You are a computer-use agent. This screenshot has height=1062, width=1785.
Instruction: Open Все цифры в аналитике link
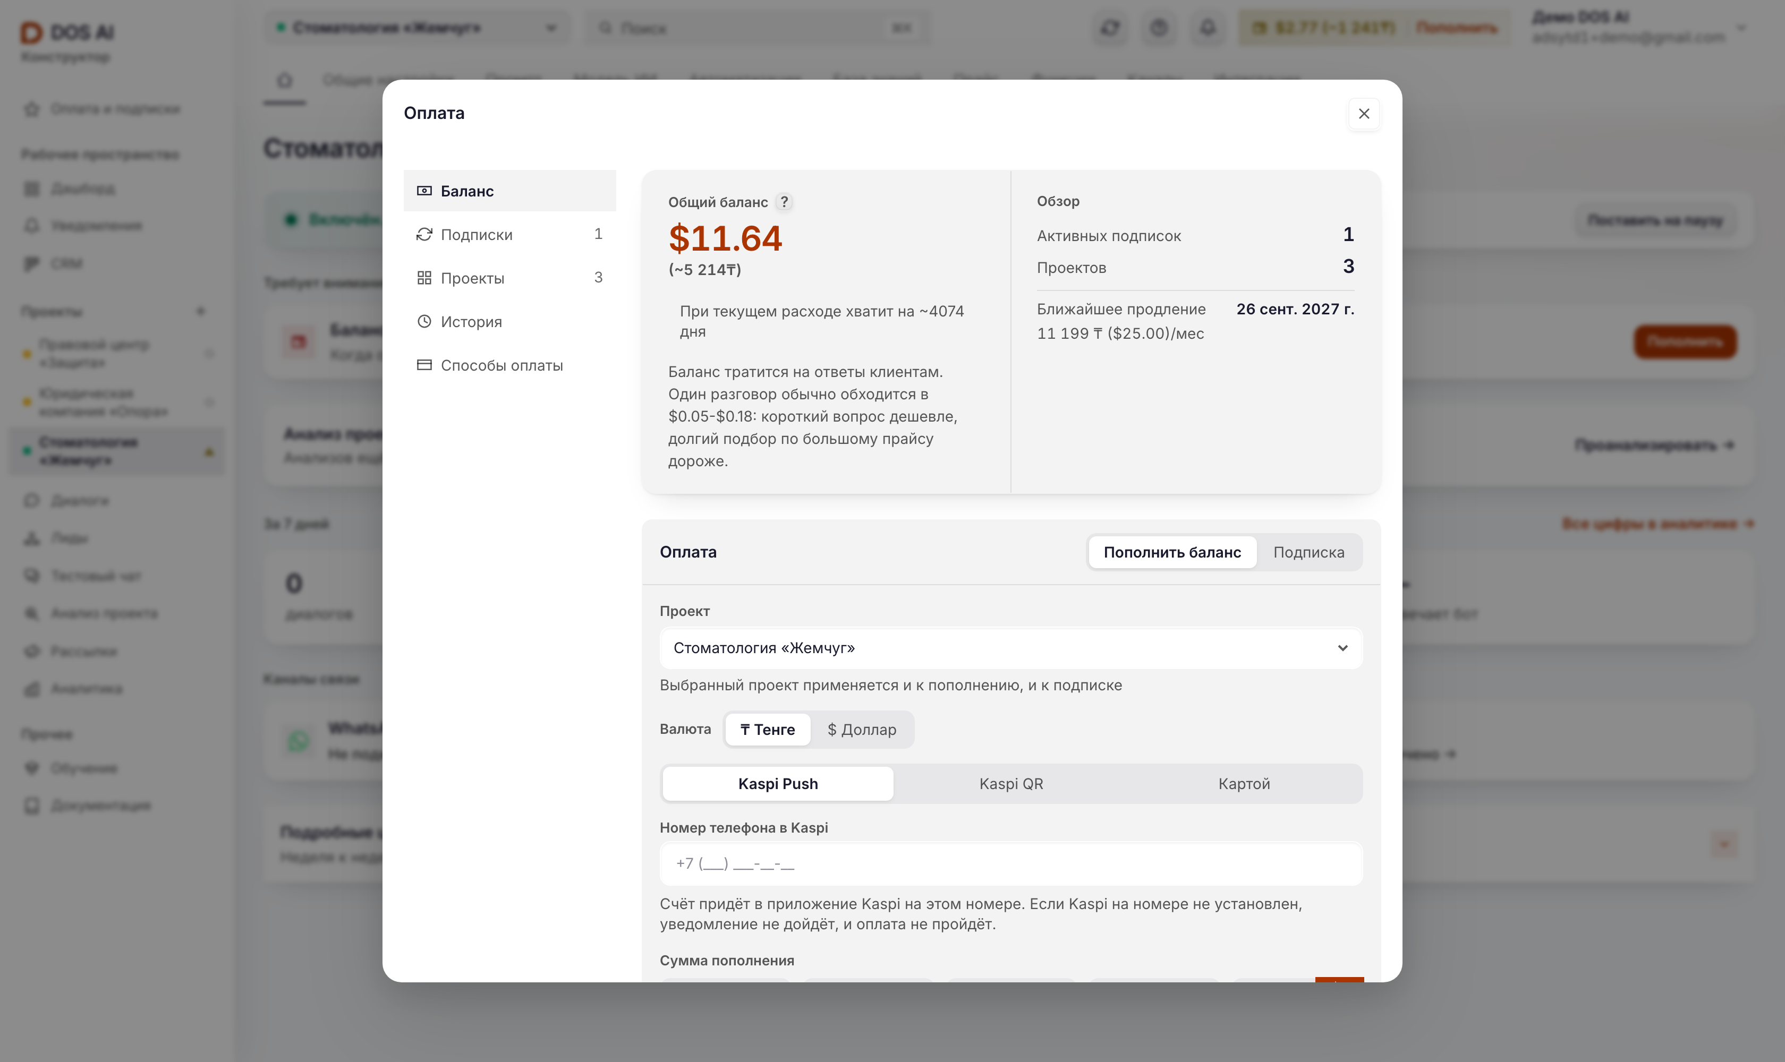pyautogui.click(x=1657, y=524)
